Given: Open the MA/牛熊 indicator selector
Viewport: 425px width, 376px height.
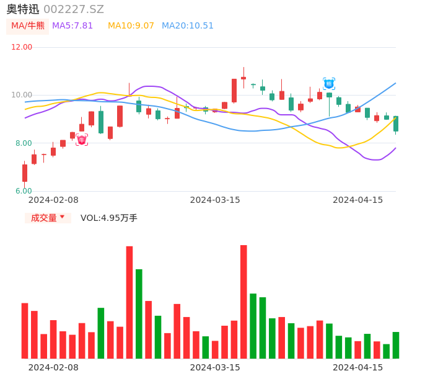Looking at the screenshot, I should click(x=28, y=26).
